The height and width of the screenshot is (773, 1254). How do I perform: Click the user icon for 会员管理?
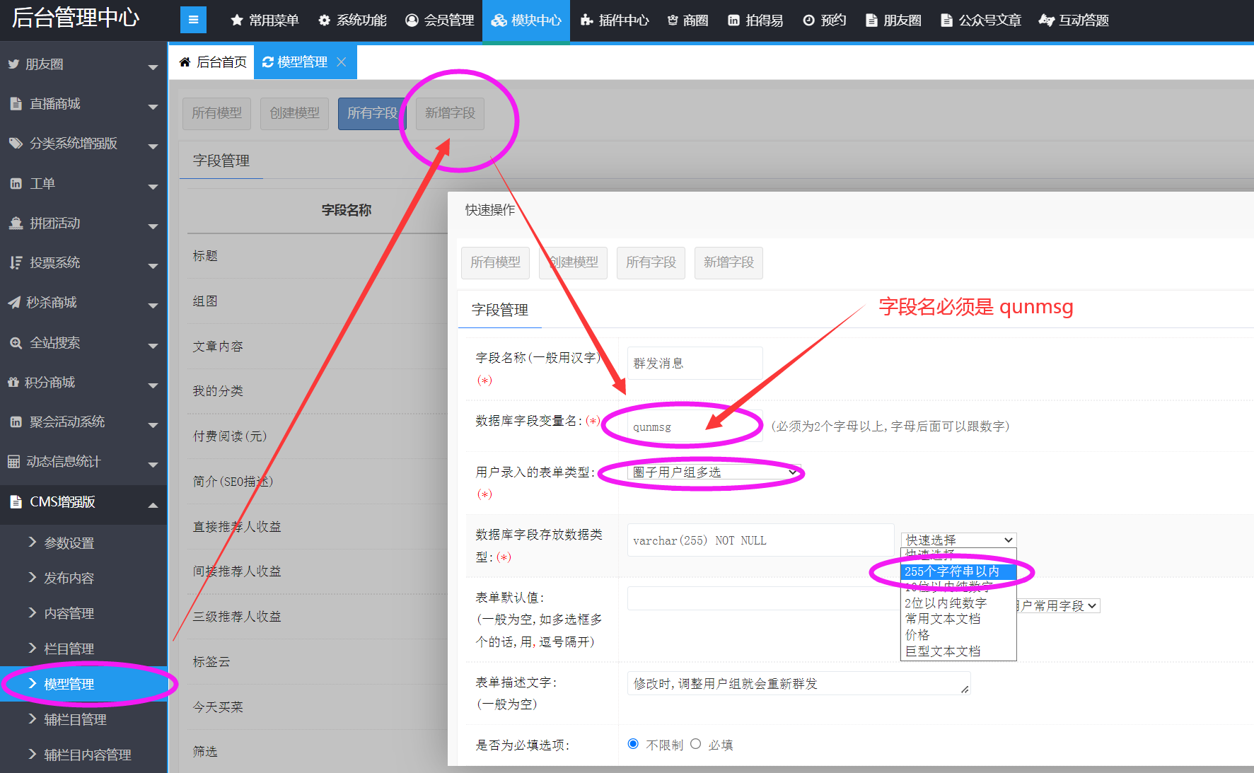coord(412,21)
